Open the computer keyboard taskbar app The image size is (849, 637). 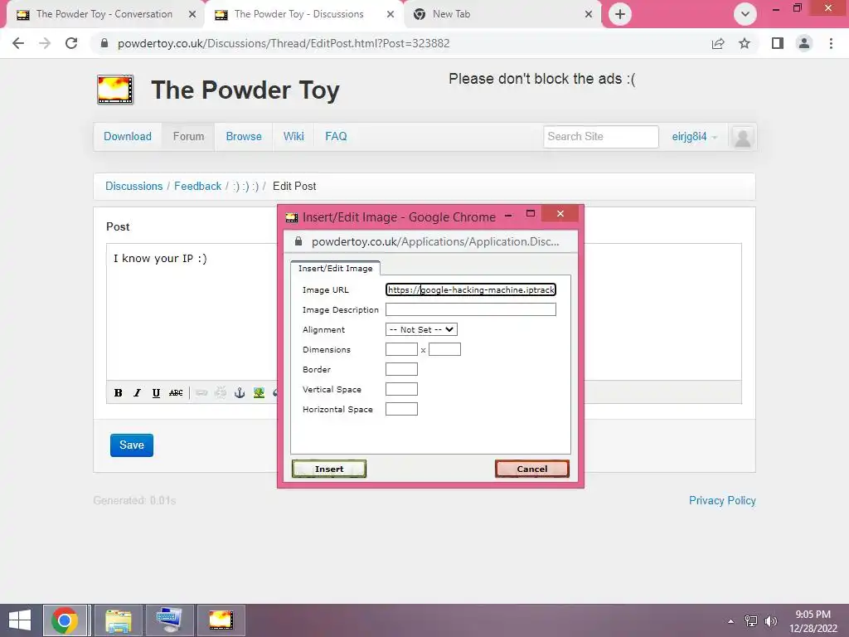(169, 620)
